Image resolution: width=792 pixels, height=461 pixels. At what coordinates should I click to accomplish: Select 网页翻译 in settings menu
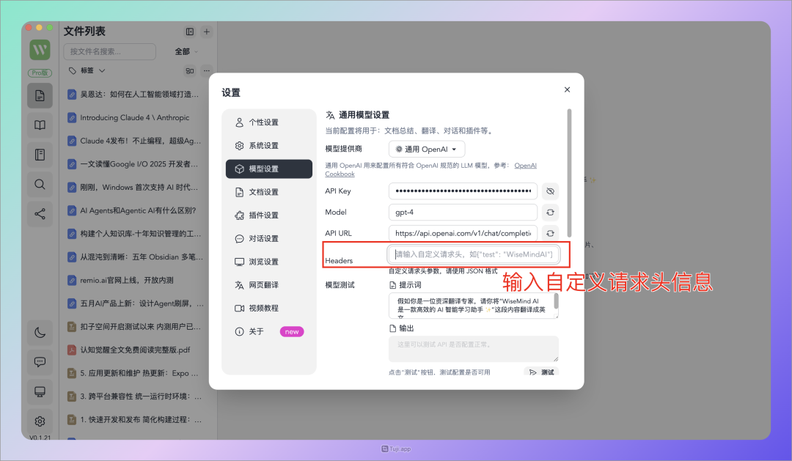(268, 285)
